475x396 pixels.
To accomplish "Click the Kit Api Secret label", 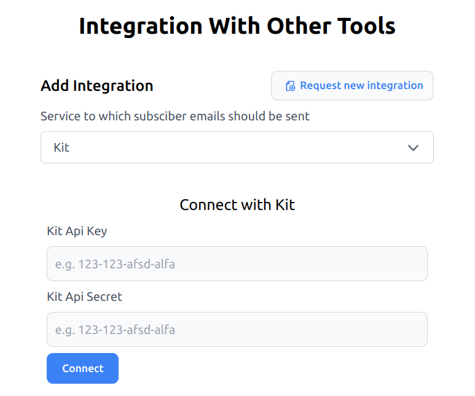I will (x=85, y=297).
